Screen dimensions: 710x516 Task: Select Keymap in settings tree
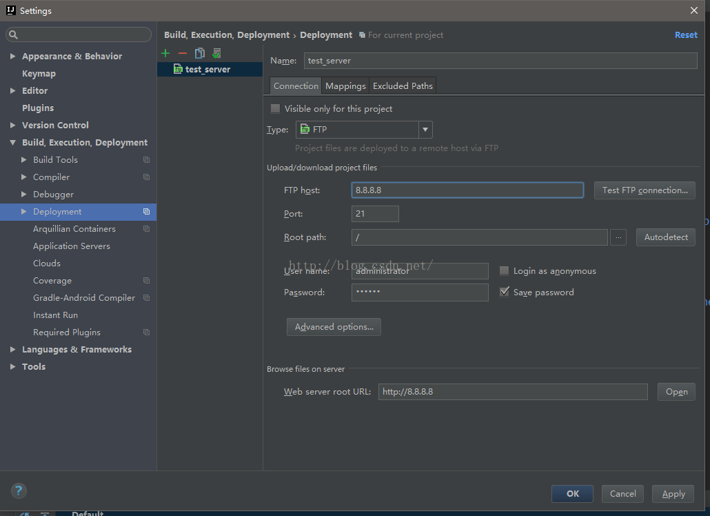[39, 73]
